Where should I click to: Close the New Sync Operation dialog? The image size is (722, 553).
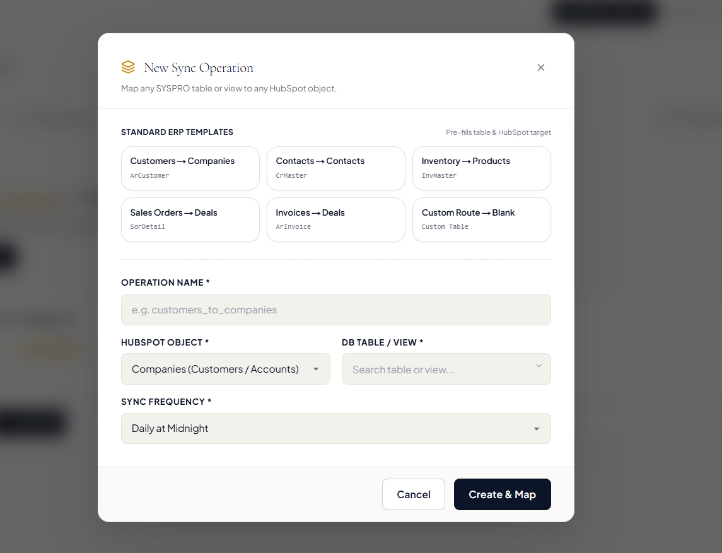[540, 67]
